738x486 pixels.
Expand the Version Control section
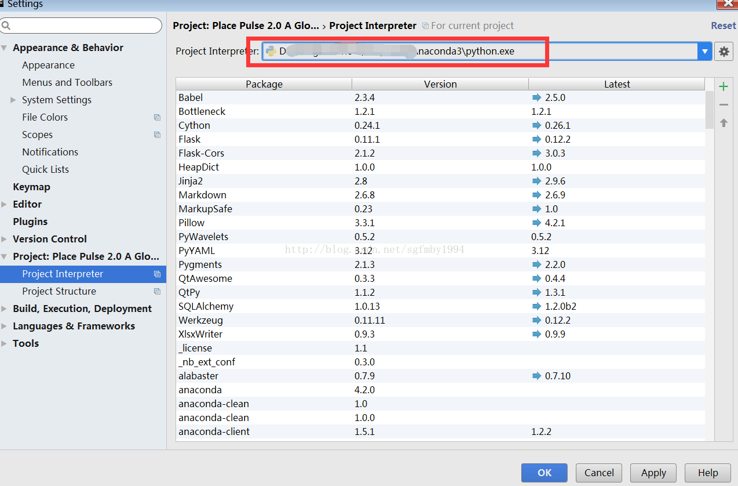click(x=5, y=239)
